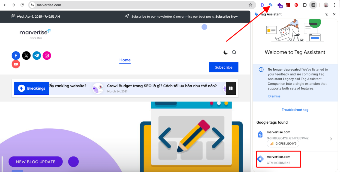Screen dimensions: 340x172
Task: Open the dark red S extension icon
Action: (288, 5)
